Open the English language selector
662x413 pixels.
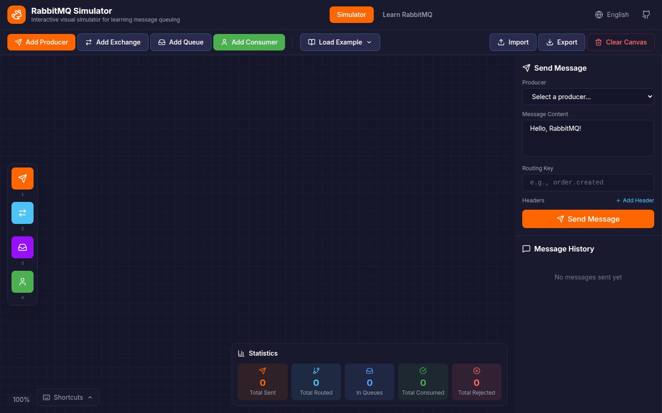612,15
